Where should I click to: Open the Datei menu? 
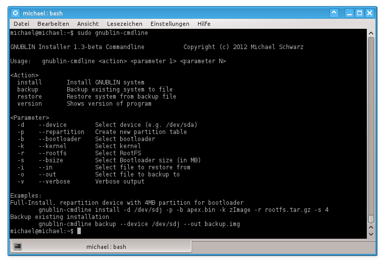click(x=21, y=24)
